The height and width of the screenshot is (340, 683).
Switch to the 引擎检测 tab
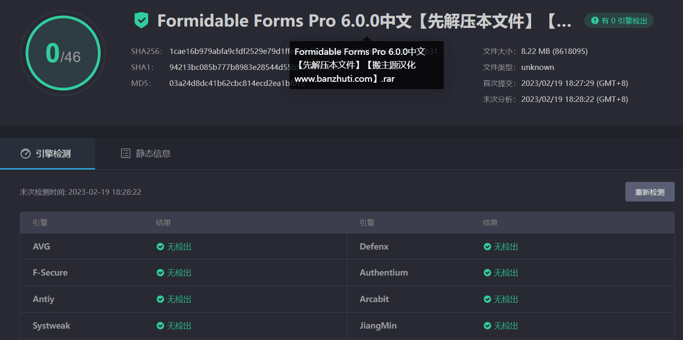[x=48, y=154]
